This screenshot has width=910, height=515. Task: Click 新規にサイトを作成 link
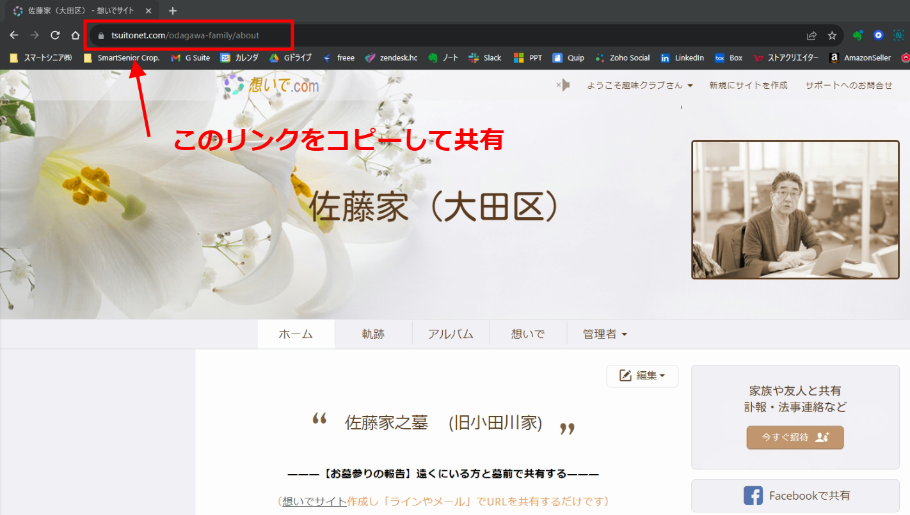(748, 85)
